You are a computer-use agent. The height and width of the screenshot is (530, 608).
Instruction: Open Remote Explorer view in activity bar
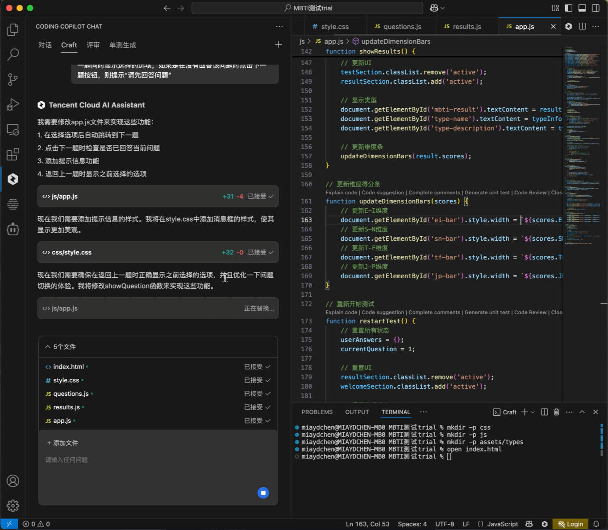click(13, 130)
